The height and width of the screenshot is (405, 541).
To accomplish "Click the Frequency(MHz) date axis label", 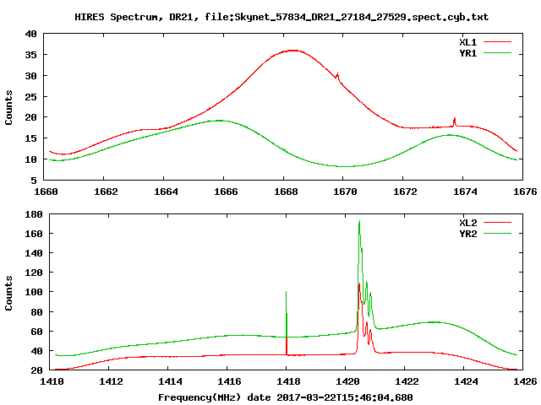I will [x=286, y=397].
